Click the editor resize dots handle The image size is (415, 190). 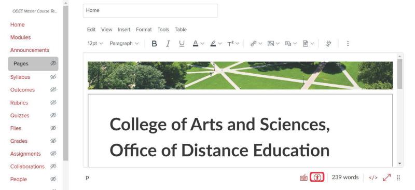[398, 178]
